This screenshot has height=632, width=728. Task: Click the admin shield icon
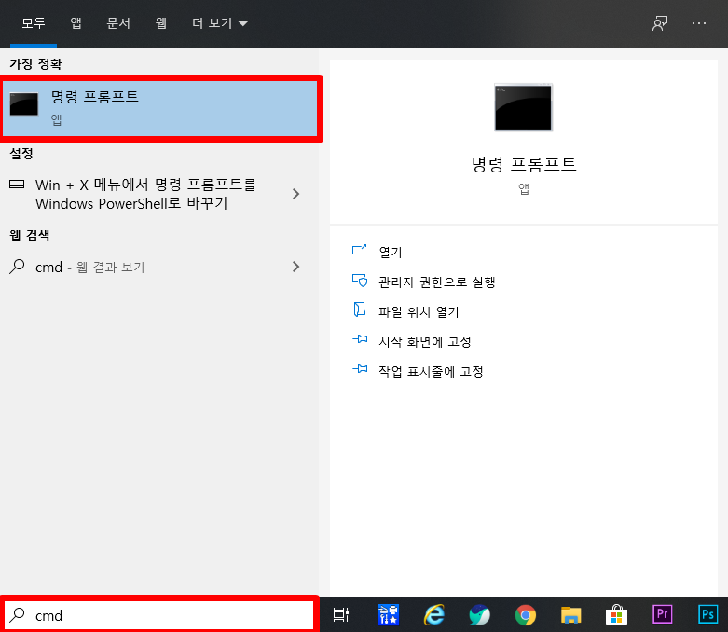[x=360, y=281]
